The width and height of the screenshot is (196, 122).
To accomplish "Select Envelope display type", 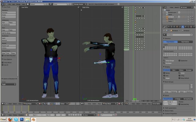I will click(x=189, y=70).
